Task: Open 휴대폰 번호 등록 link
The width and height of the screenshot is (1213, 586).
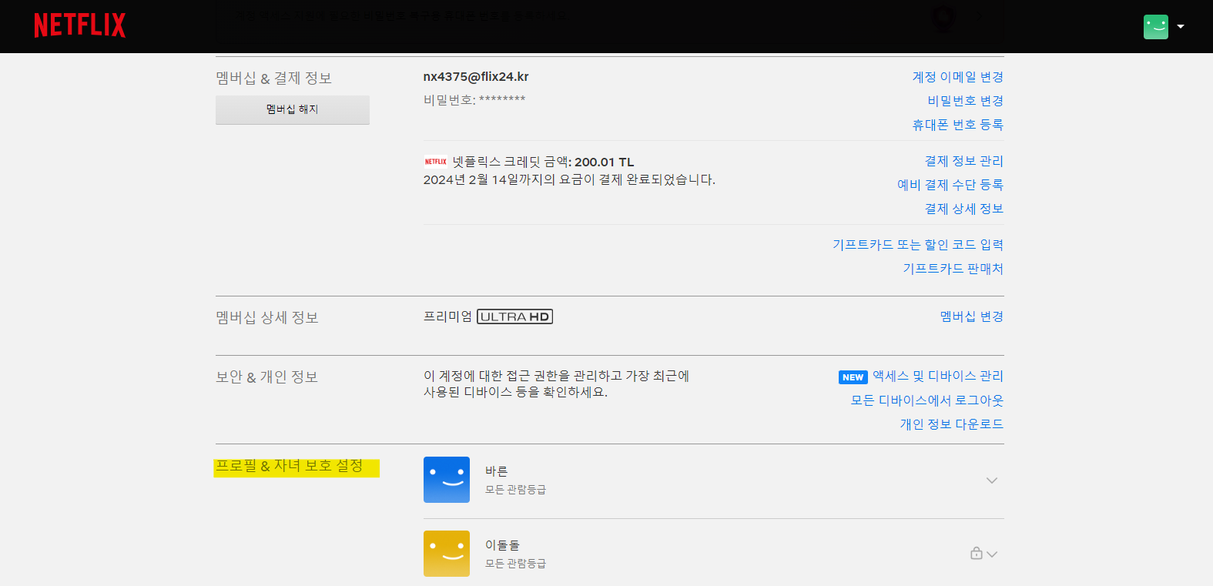Action: pyautogui.click(x=957, y=125)
